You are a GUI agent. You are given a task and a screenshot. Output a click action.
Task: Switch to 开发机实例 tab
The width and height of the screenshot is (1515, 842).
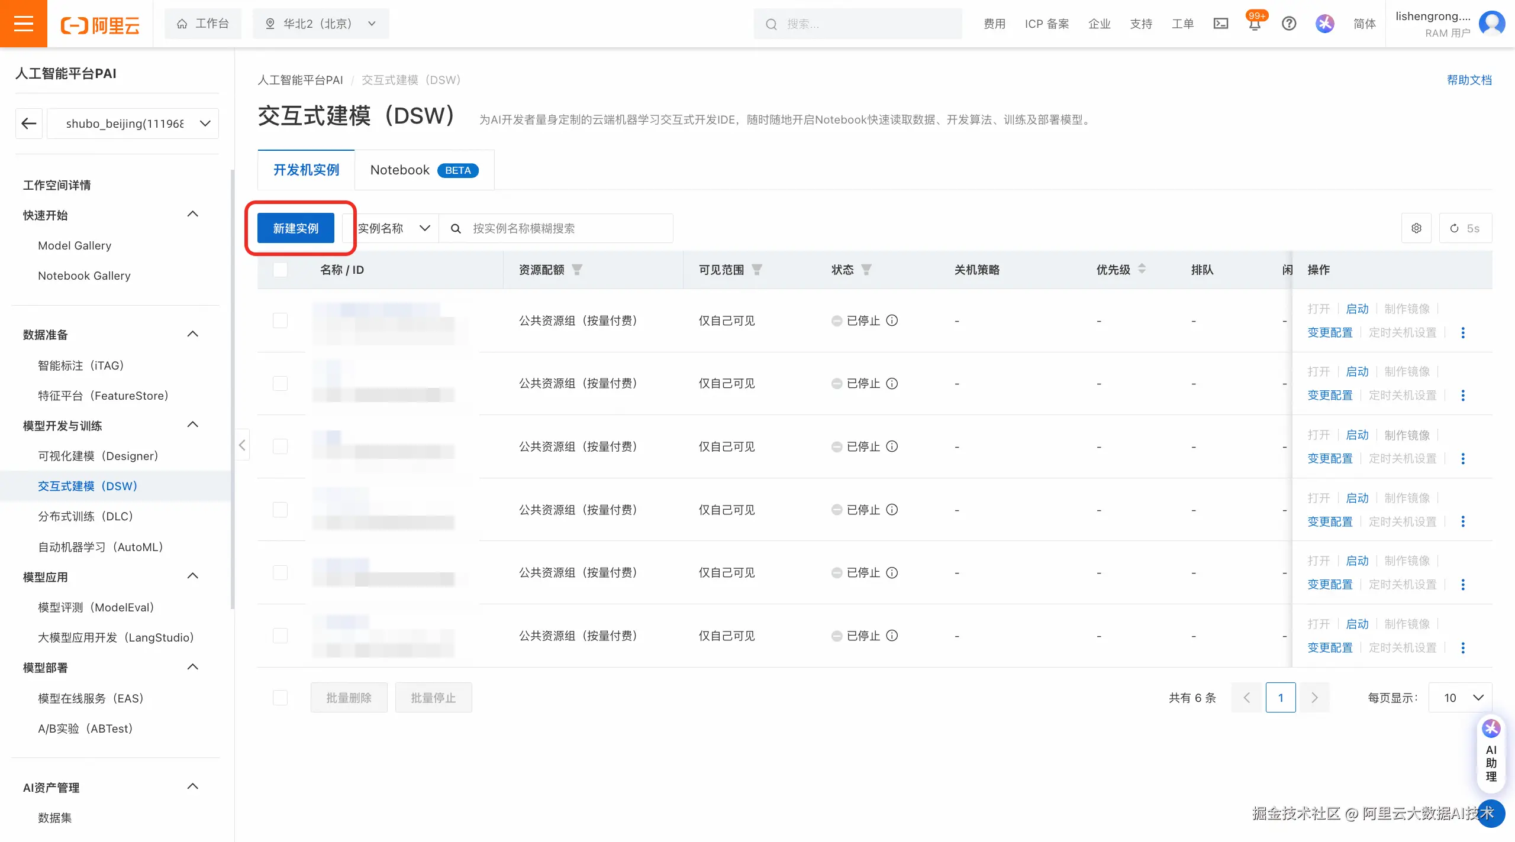pyautogui.click(x=306, y=170)
